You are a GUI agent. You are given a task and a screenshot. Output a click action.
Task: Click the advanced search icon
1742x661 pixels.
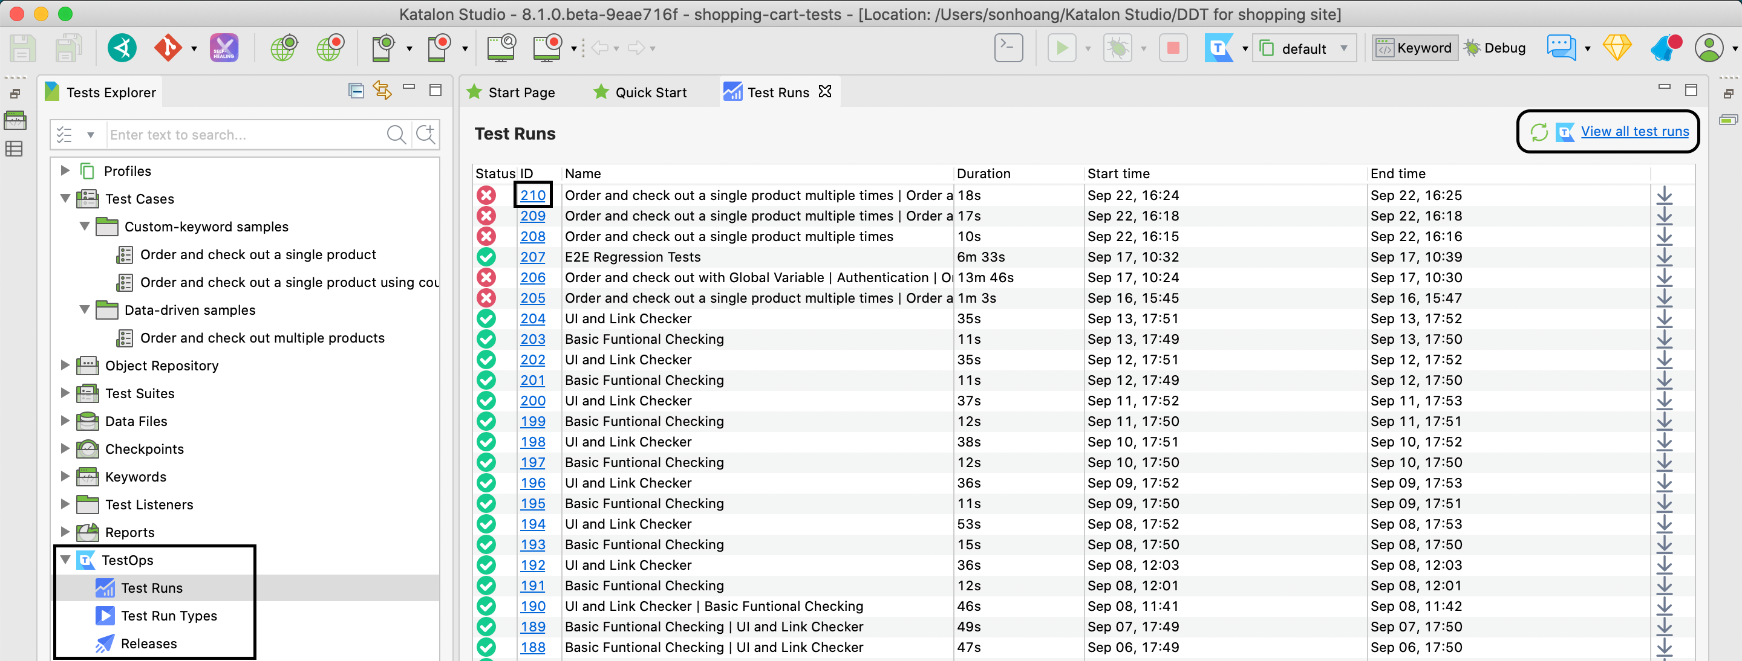tap(426, 134)
